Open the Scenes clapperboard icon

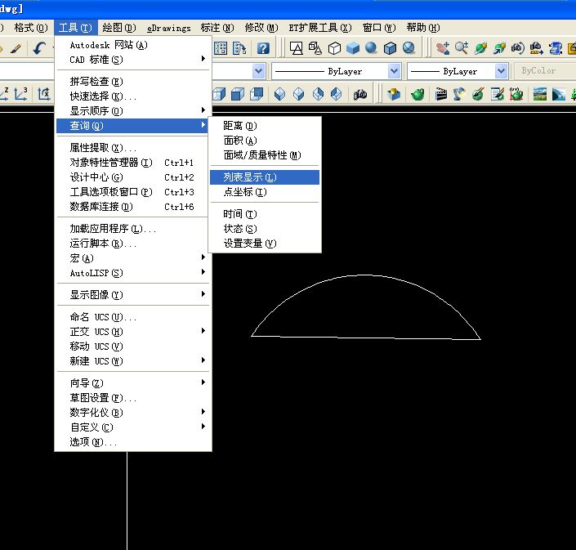(440, 95)
